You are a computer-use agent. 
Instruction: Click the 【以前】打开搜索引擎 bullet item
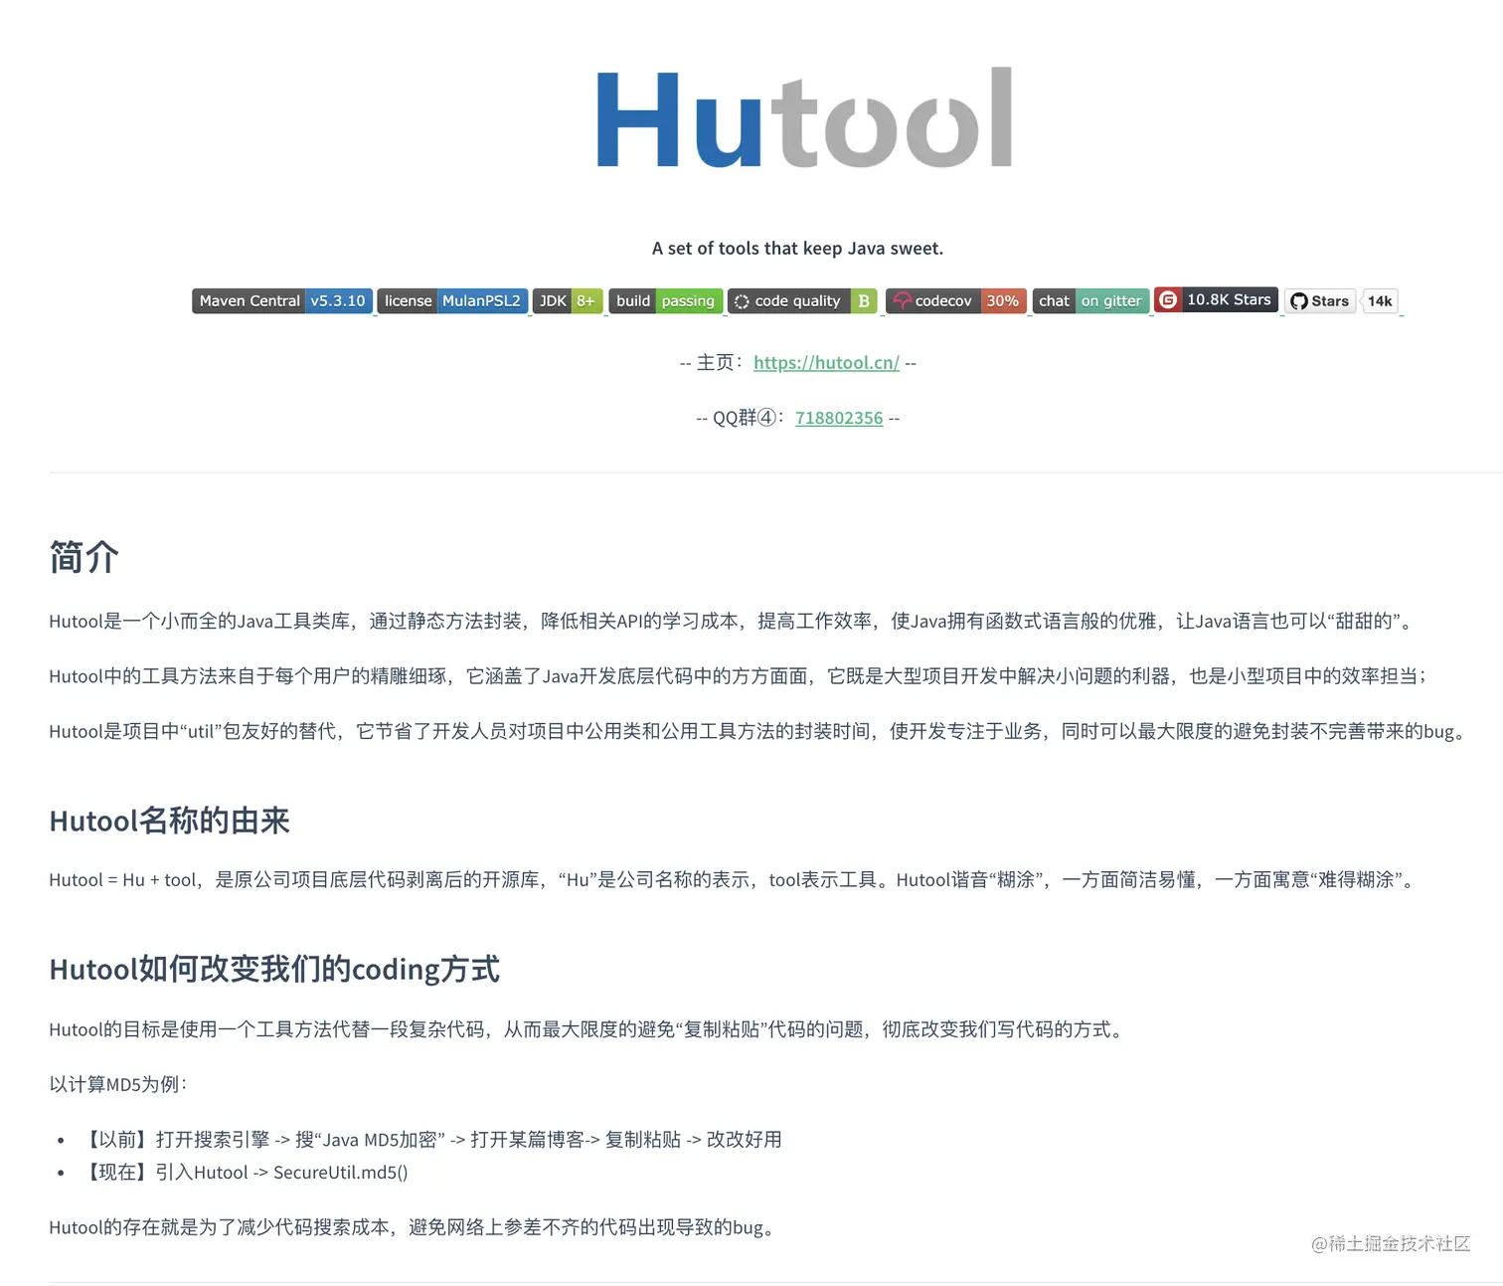(430, 1139)
